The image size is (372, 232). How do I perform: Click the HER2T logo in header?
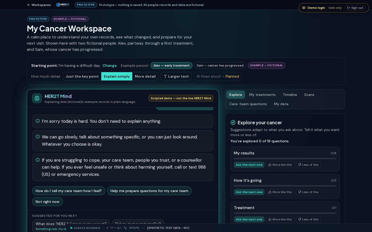(x=63, y=5)
